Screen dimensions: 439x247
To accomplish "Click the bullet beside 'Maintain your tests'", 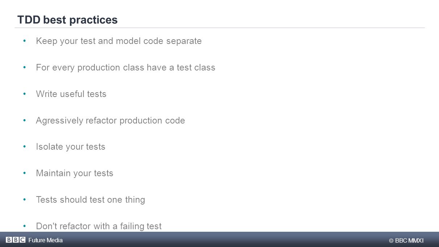I will [24, 173].
